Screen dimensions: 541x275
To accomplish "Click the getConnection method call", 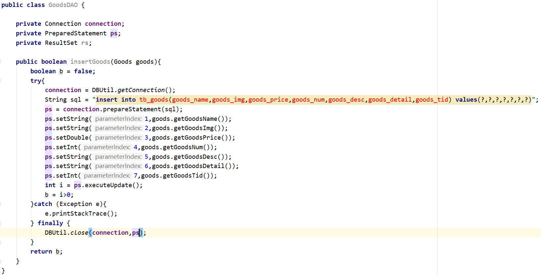I will click(x=141, y=90).
